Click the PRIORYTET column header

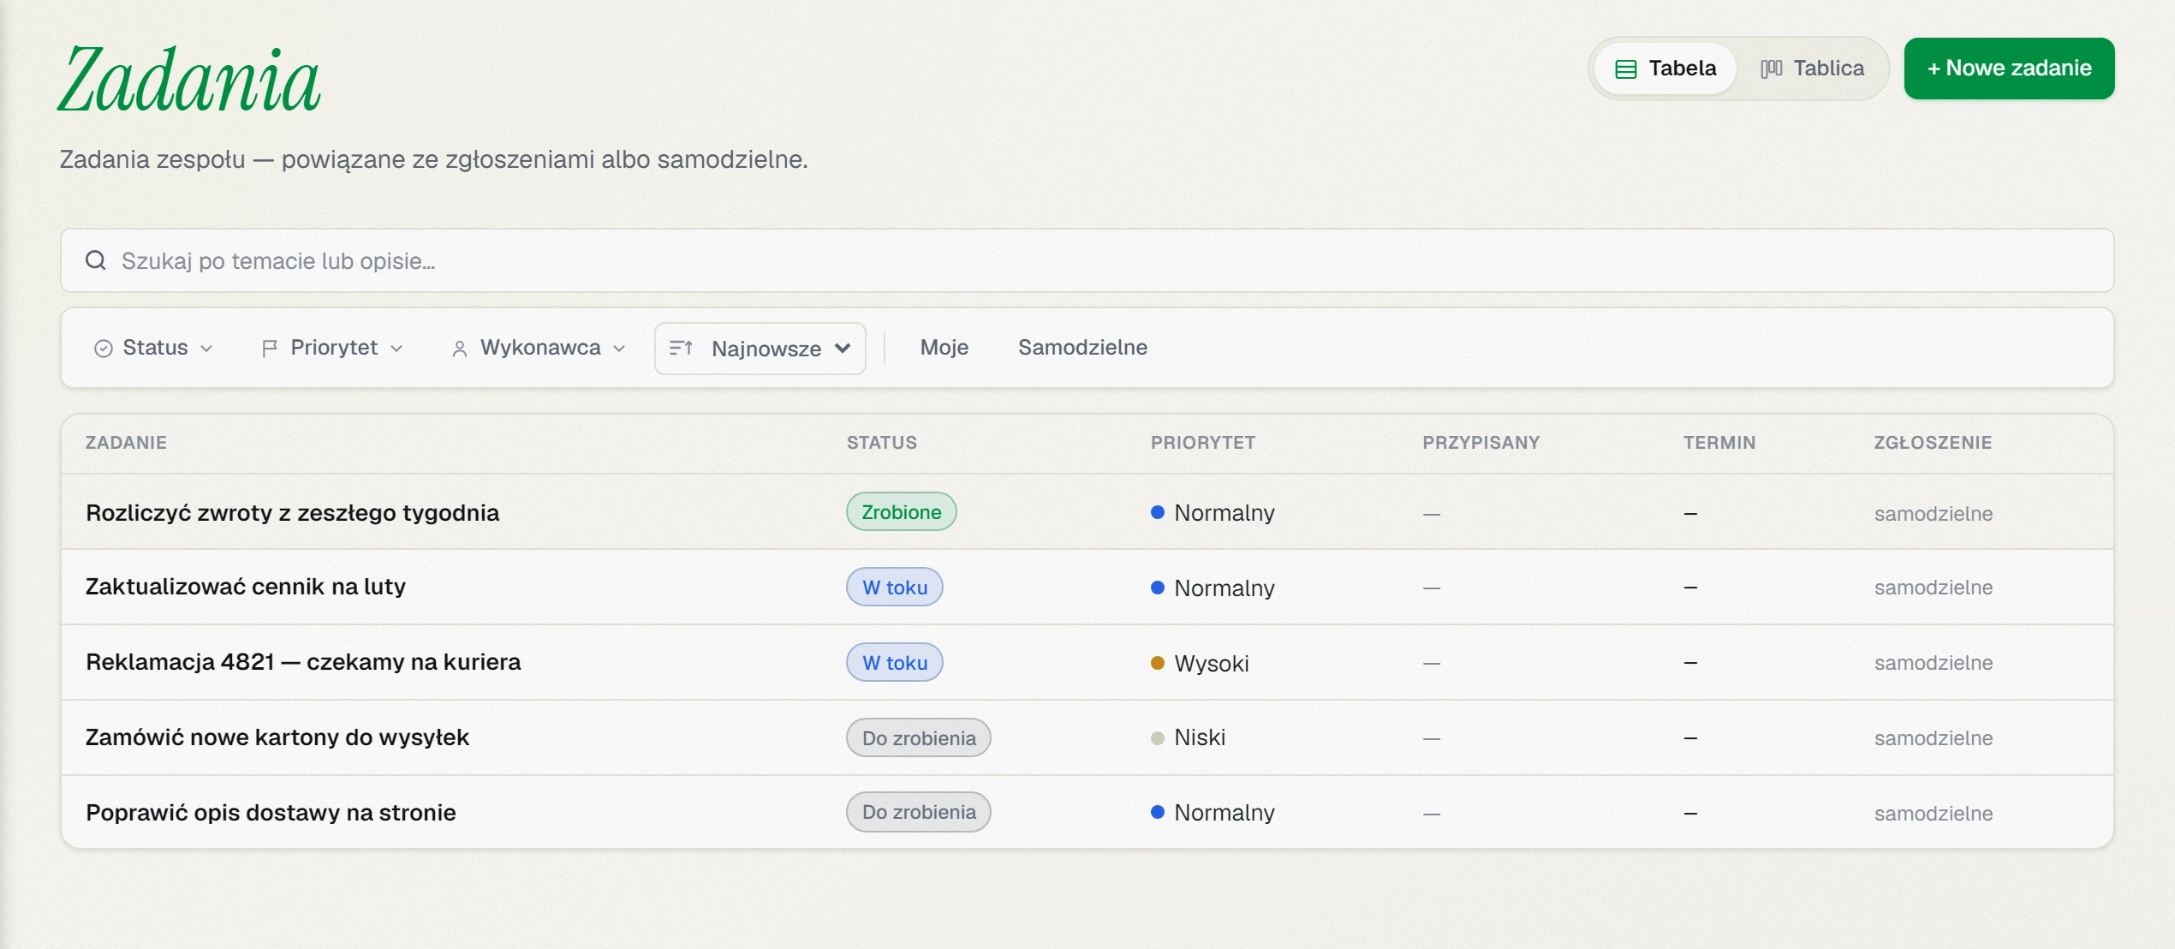[x=1202, y=443]
